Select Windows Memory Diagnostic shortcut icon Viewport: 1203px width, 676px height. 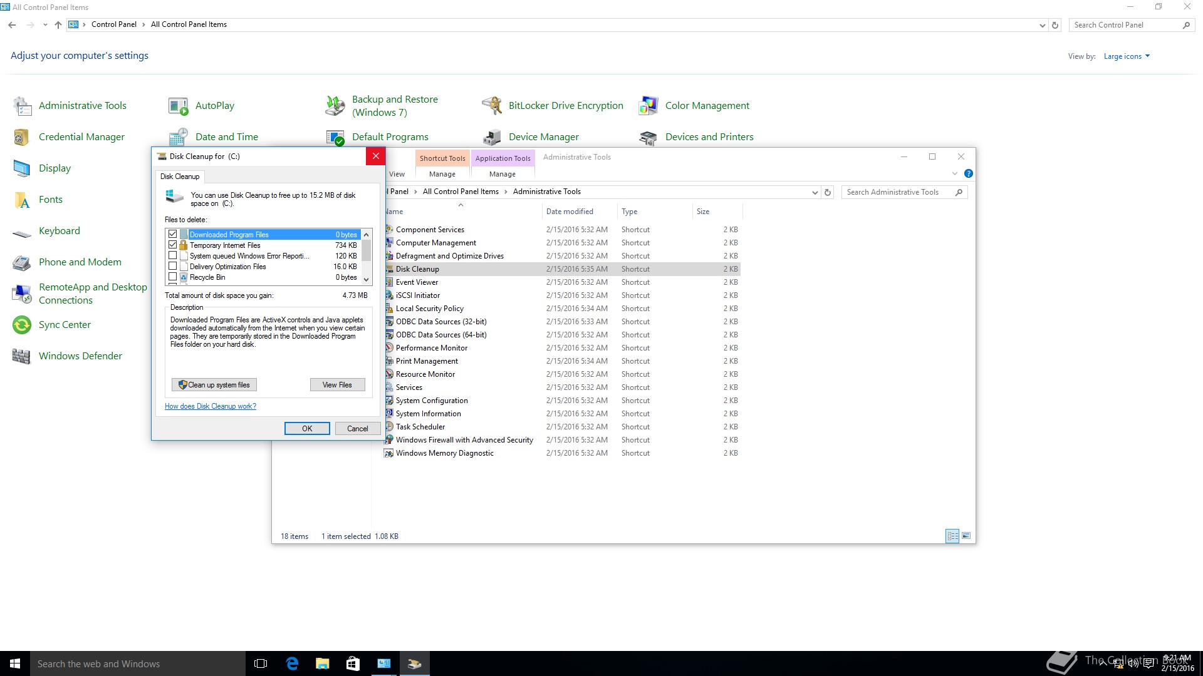click(389, 453)
